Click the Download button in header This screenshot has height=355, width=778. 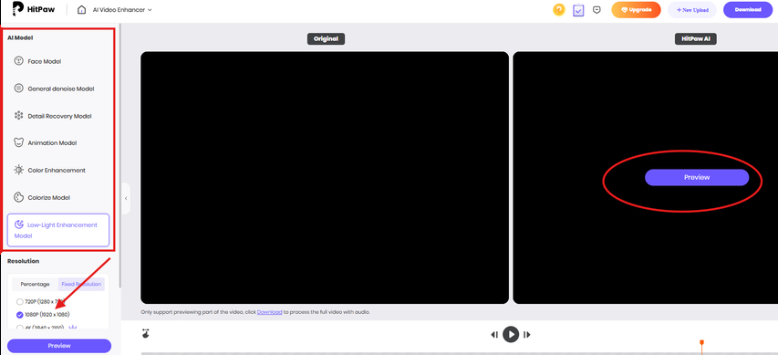tap(748, 9)
